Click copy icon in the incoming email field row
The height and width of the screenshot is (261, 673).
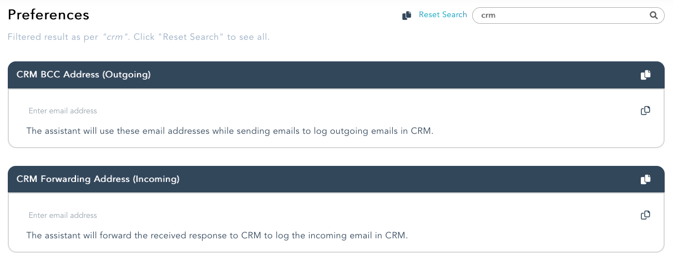(645, 215)
